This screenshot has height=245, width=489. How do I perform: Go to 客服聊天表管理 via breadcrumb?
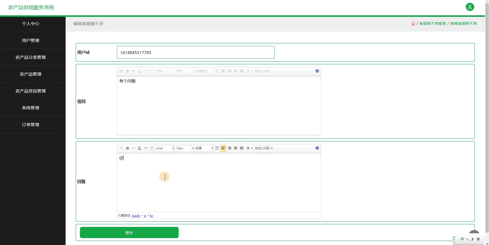(x=433, y=23)
